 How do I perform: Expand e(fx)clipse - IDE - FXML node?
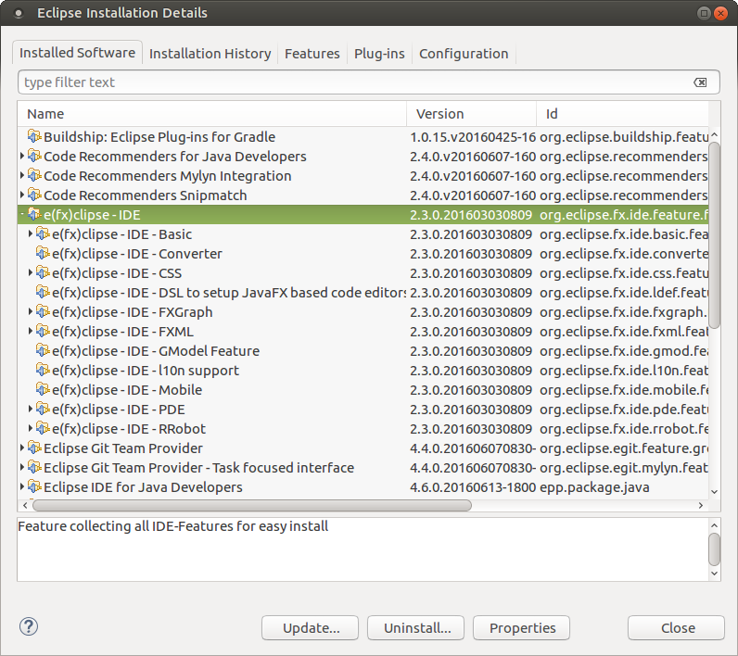point(31,332)
